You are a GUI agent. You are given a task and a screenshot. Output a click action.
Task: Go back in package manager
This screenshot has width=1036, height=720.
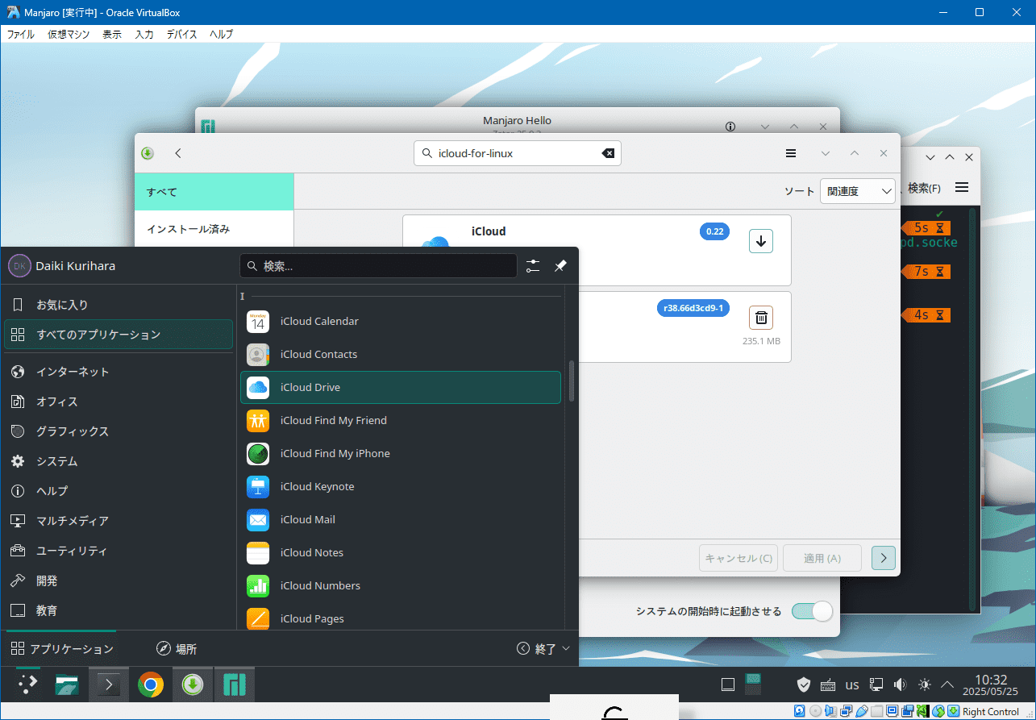click(x=178, y=153)
